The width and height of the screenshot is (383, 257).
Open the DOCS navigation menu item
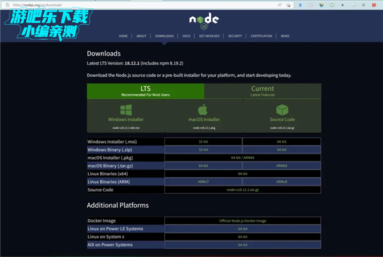[x=186, y=36]
